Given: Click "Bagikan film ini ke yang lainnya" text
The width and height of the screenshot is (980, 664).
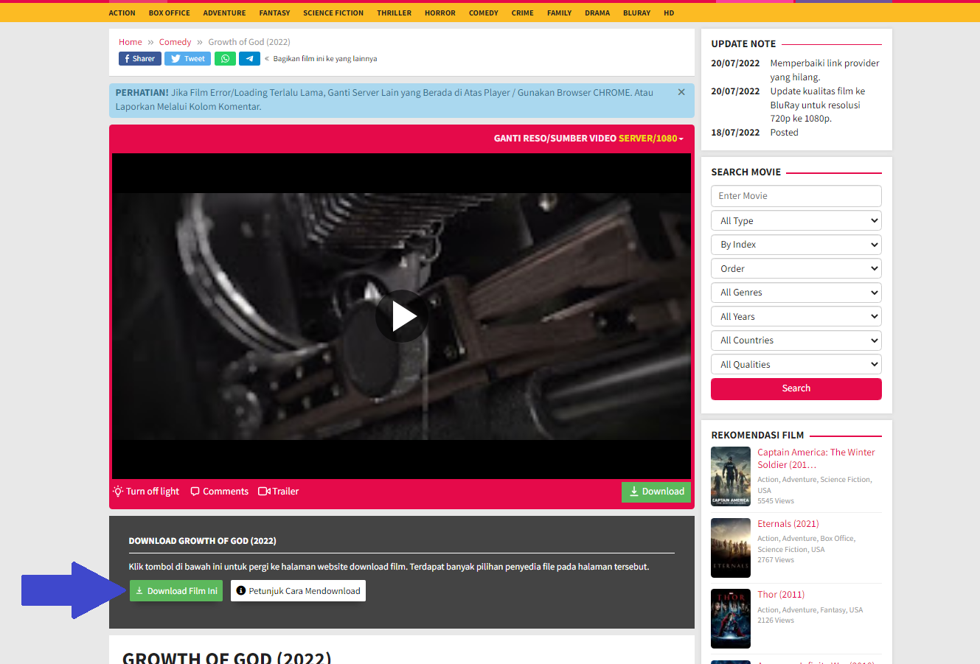Looking at the screenshot, I should tap(325, 59).
